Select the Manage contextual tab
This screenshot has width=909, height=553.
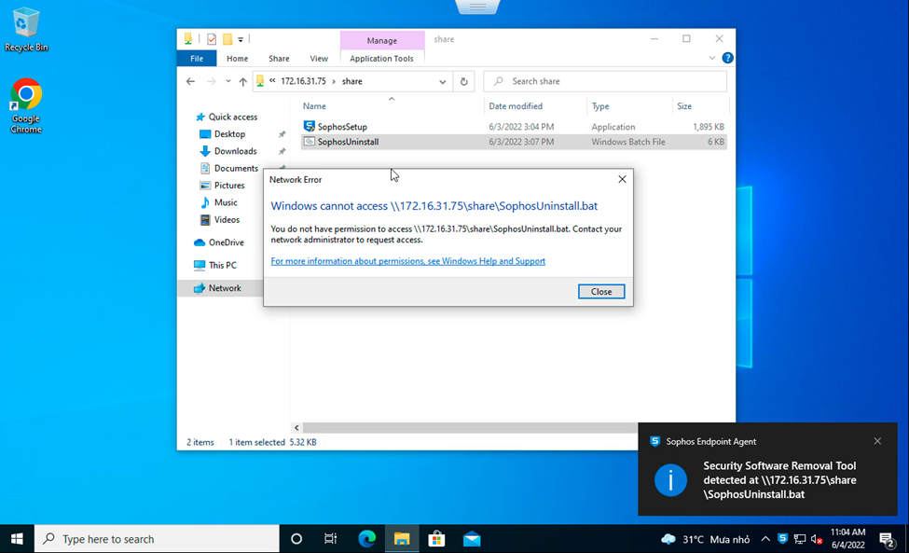point(382,41)
